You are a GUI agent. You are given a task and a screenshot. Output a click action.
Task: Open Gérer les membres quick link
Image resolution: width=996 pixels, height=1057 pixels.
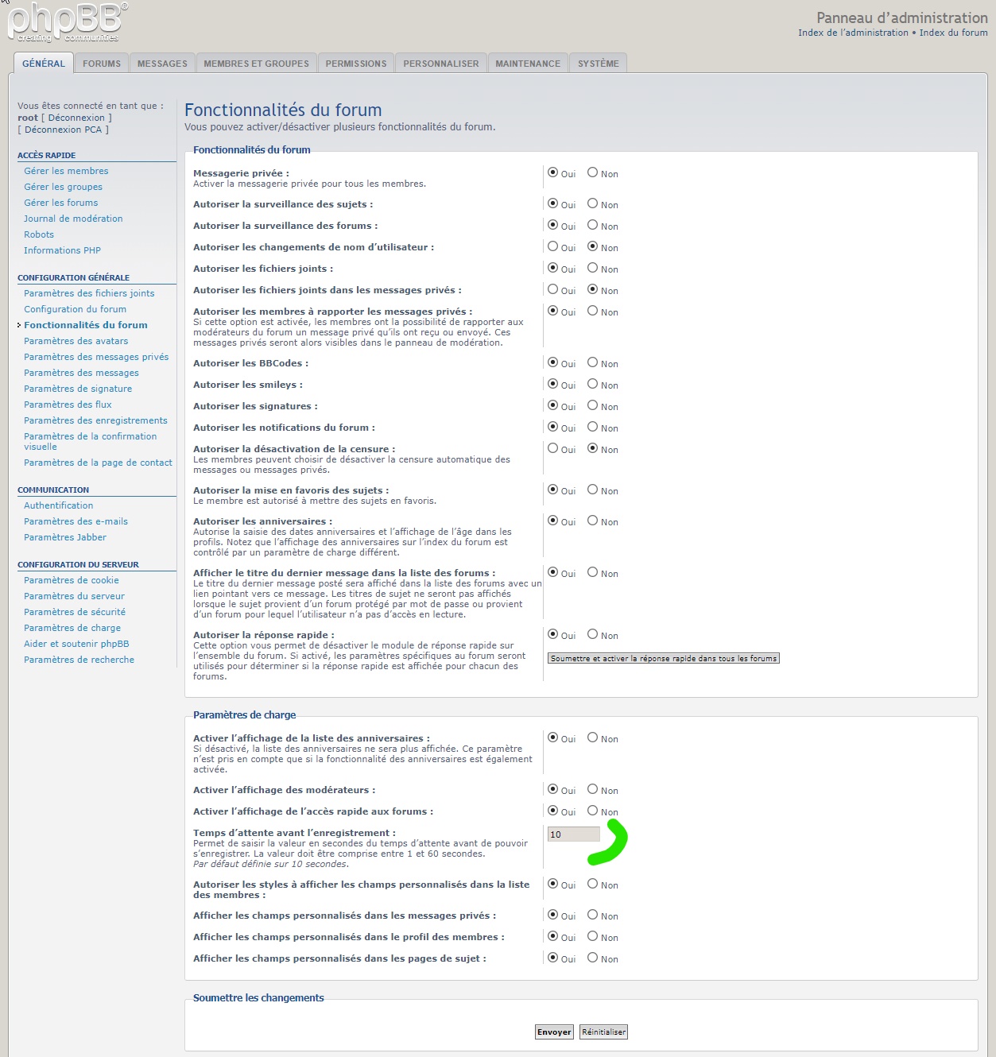point(66,171)
